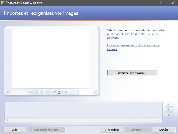Click Enregistrer le projet button
The height and width of the screenshot is (134, 178).
pos(48,130)
